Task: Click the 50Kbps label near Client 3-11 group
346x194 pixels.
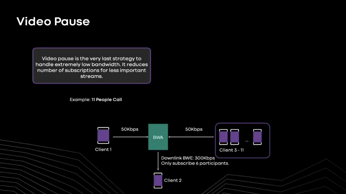Action: [194, 129]
